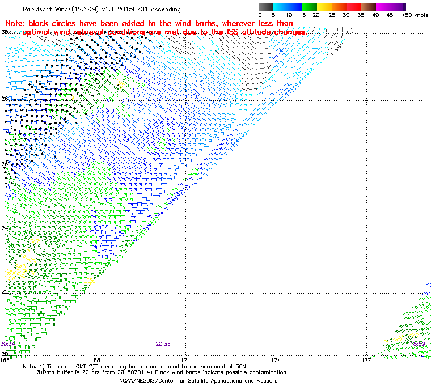
Task: Click the longitude label "177" on the bottom axis
Action: click(x=366, y=360)
